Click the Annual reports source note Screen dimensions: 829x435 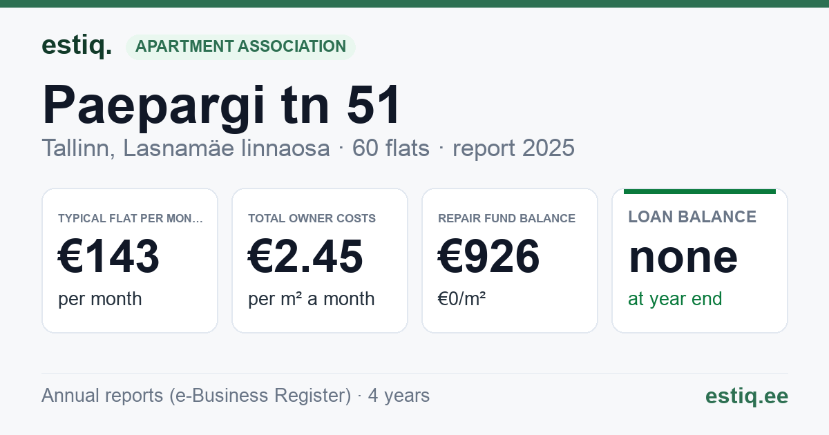pos(236,396)
